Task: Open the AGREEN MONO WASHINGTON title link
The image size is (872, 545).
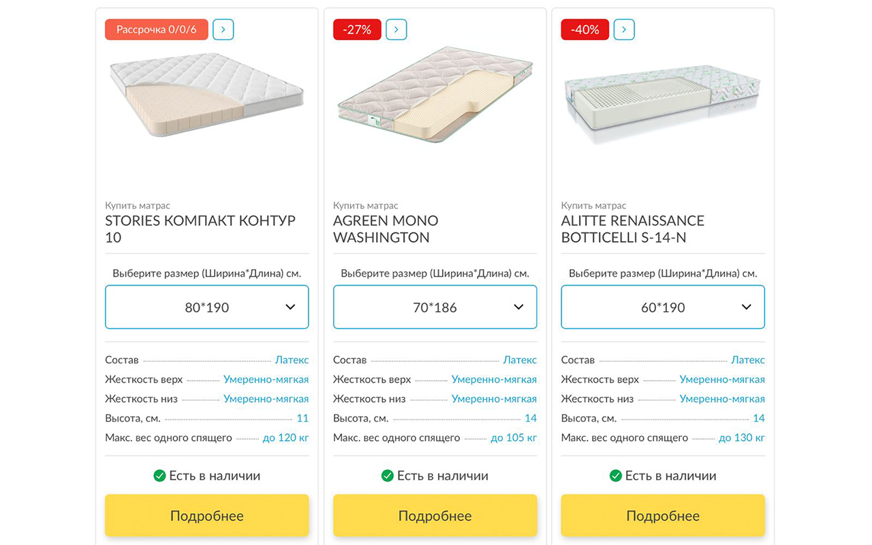Action: click(386, 229)
